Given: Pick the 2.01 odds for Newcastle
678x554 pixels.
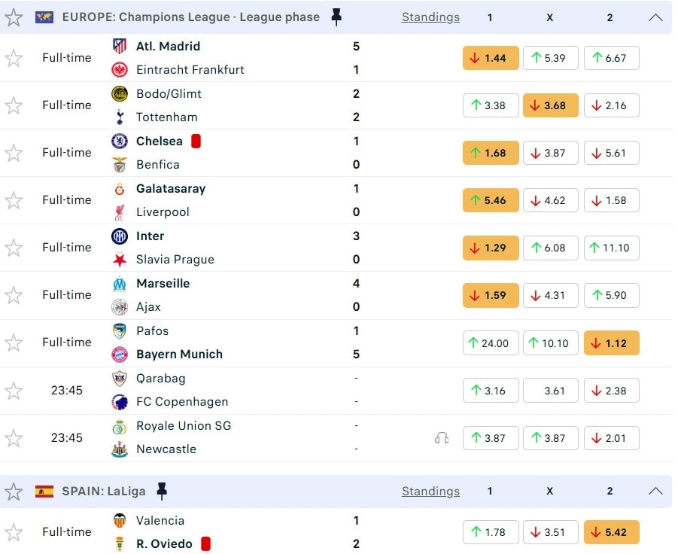Looking at the screenshot, I should pos(611,438).
